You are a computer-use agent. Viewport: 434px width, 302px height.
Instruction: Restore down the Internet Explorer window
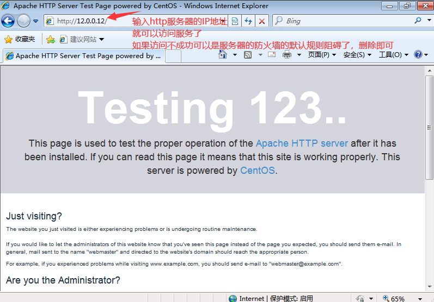407,6
